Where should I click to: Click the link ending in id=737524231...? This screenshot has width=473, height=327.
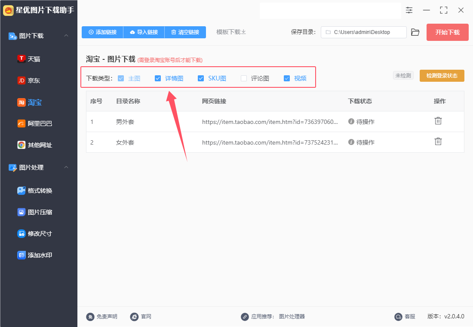[270, 142]
